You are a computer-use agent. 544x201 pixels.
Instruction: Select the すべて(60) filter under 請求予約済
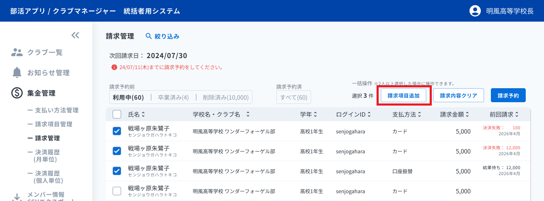point(294,98)
